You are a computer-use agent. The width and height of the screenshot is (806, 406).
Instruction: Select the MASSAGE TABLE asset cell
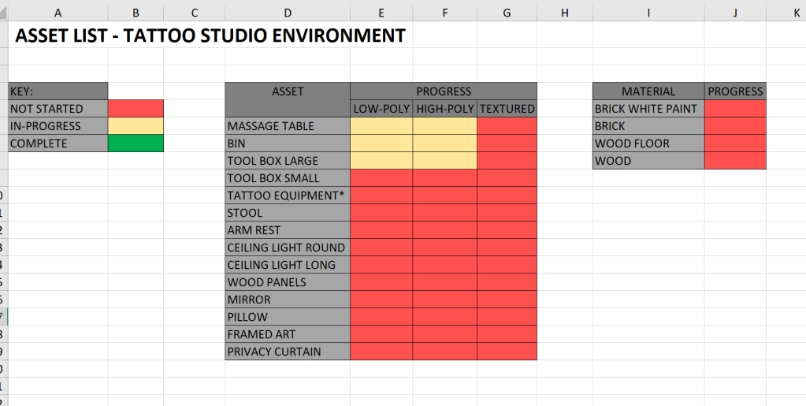coord(288,126)
